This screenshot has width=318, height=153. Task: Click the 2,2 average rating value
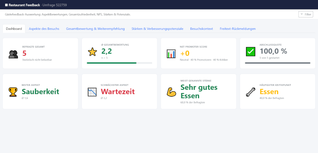(x=107, y=52)
